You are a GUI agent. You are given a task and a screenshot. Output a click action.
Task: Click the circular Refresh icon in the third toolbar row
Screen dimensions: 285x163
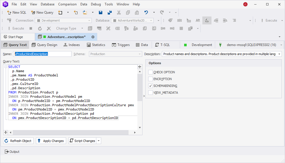[40, 28]
